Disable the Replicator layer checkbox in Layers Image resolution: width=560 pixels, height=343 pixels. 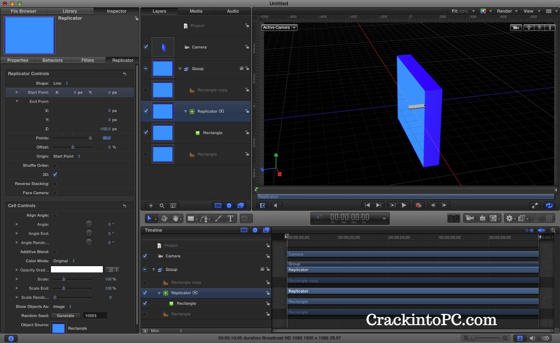146,111
